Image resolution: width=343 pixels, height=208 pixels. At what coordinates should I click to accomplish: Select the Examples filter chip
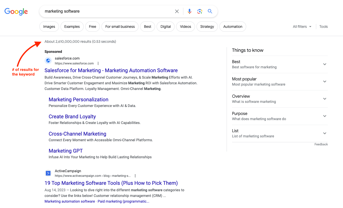coord(72,27)
